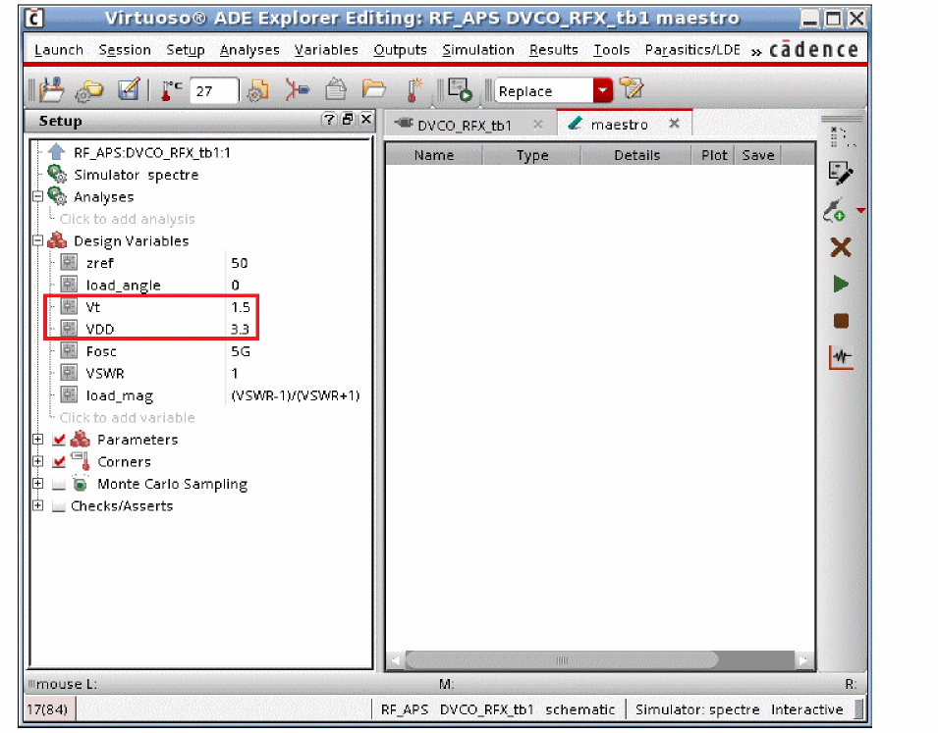Open the Tools menu

(611, 50)
